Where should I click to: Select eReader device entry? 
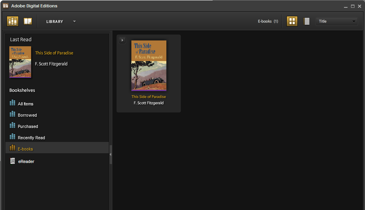(57, 161)
